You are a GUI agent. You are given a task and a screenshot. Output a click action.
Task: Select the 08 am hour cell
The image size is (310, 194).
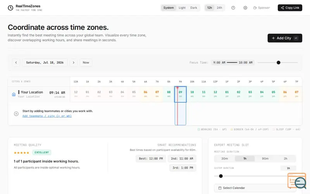click(169, 94)
